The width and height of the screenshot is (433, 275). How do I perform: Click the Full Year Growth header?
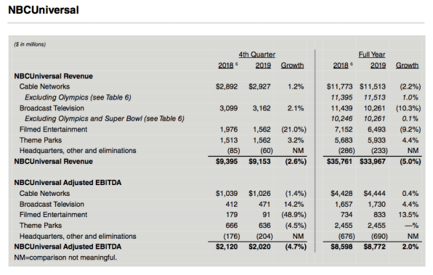click(407, 65)
